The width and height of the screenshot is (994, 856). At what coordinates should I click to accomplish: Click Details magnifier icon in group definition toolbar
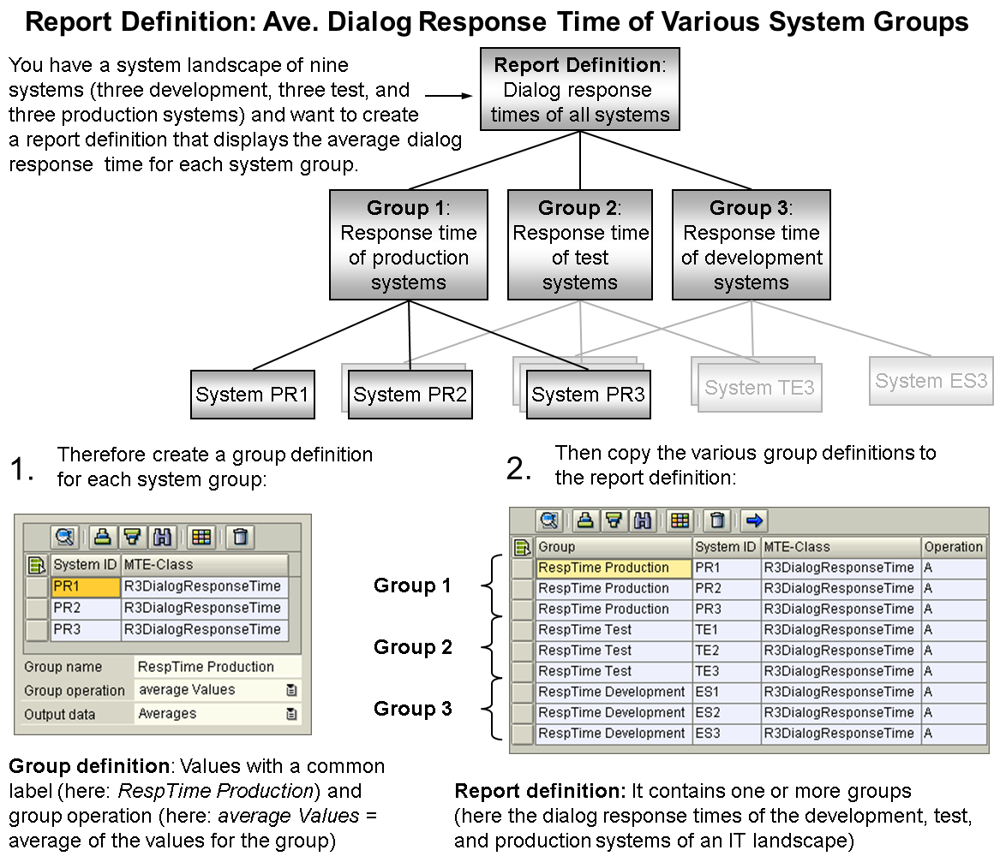click(64, 537)
